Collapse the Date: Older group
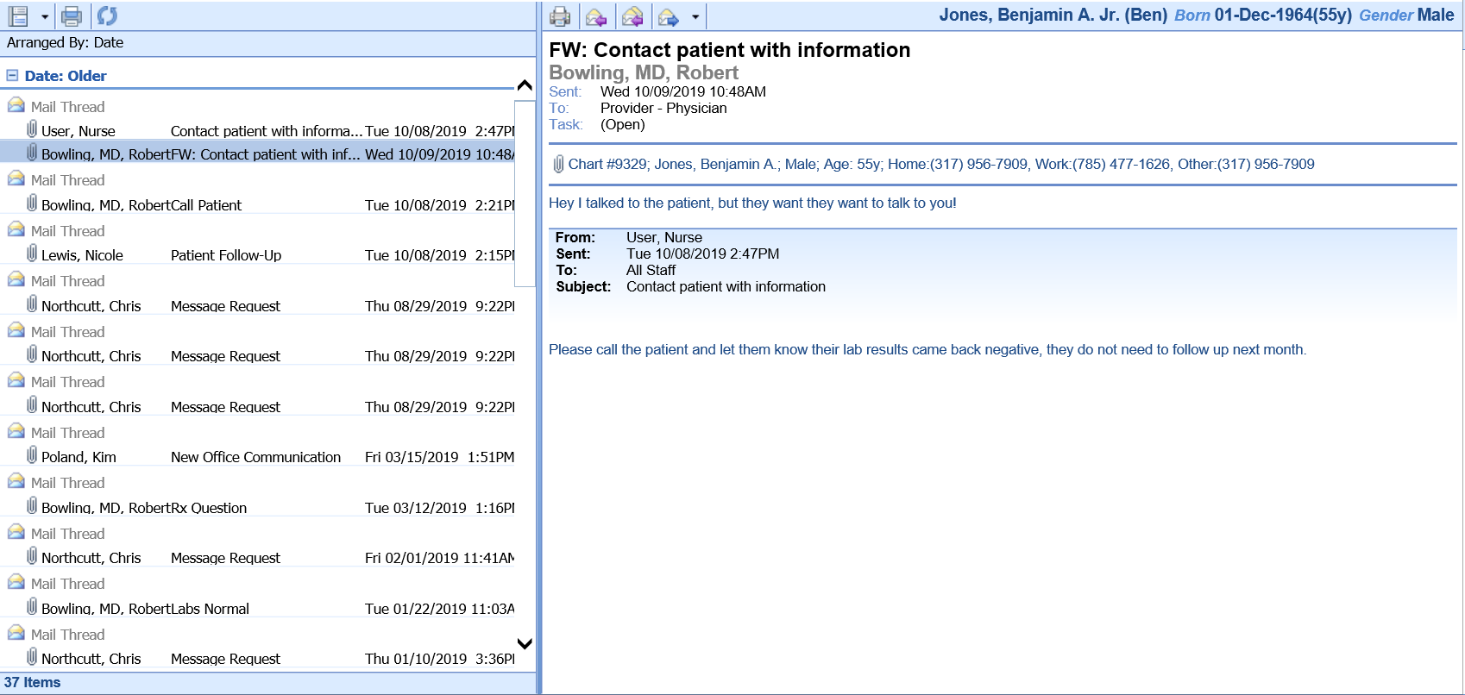This screenshot has height=695, width=1465. [x=12, y=76]
